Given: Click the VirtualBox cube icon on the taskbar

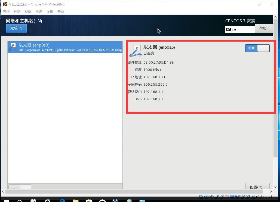Looking at the screenshot, I should pyautogui.click(x=115, y=200).
